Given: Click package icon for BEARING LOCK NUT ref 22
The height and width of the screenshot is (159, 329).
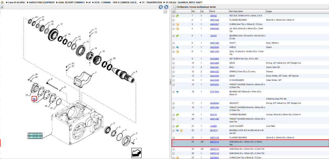Looking at the screenshot, I should [181, 130].
